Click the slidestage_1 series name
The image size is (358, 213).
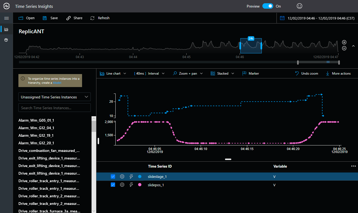pyautogui.click(x=157, y=177)
